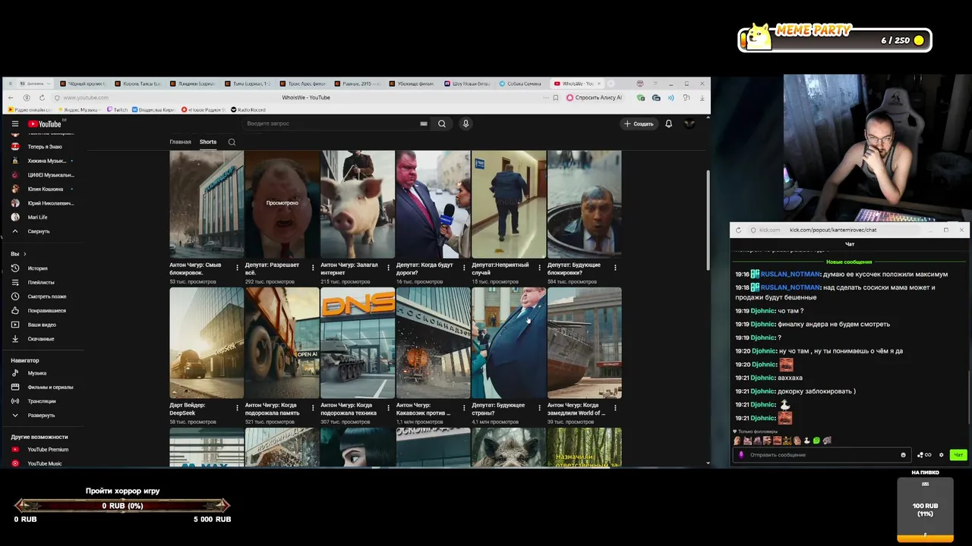This screenshot has height=546, width=972.
Task: Open the Twitch bookmark
Action: [x=118, y=110]
